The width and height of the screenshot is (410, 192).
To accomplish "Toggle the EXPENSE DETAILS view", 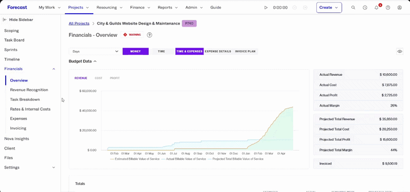I will tap(218, 52).
